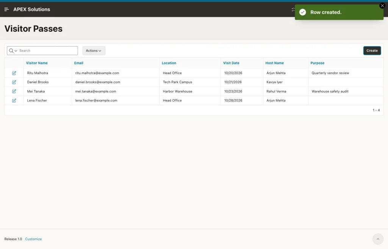Click the Purpose column header
The image size is (388, 249).
[317, 63]
